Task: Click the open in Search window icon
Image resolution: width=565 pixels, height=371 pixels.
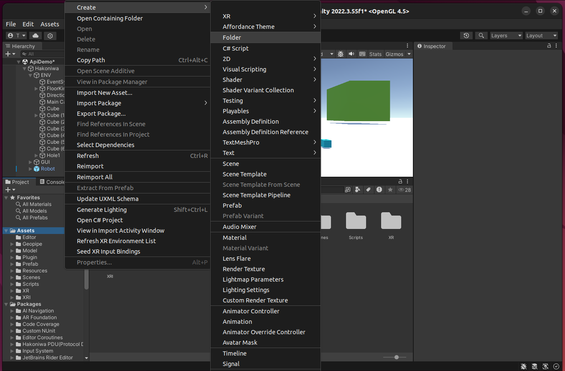Action: click(348, 190)
